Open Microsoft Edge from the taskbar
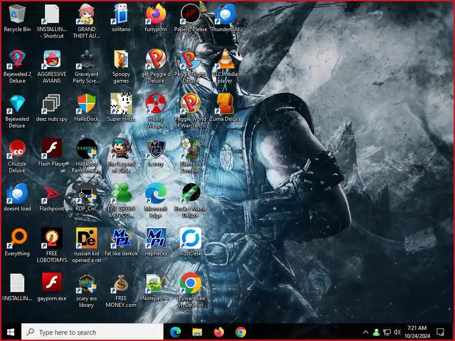This screenshot has height=341, width=455. 175,332
